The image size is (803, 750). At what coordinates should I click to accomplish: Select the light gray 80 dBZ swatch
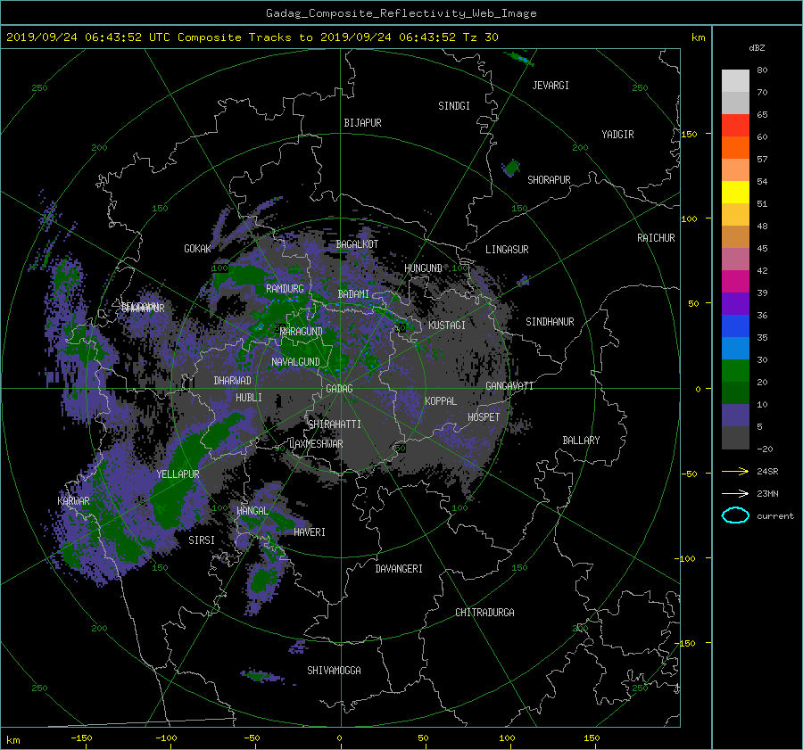[735, 80]
